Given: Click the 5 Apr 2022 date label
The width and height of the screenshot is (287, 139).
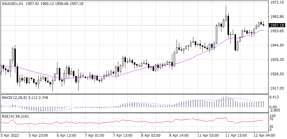Looking at the screenshot, I should tap(11, 135).
